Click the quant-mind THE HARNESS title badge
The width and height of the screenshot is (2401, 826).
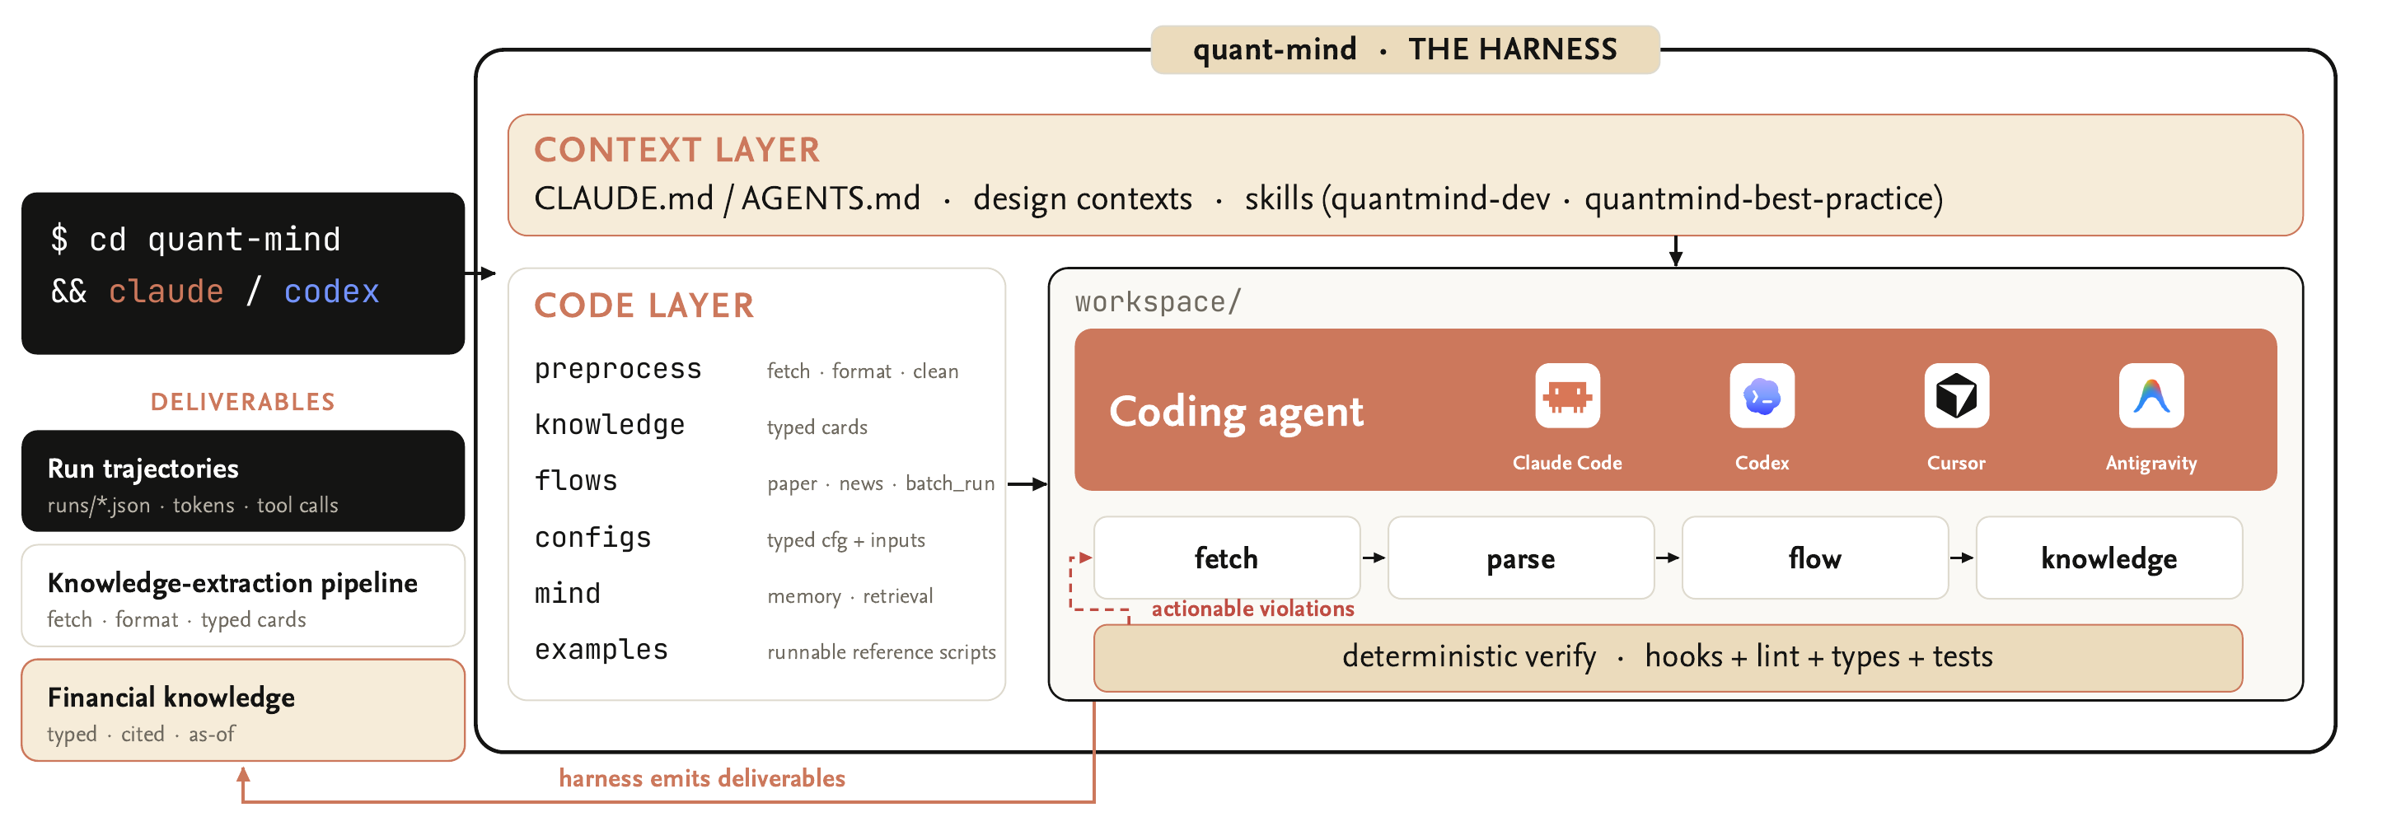point(1405,49)
